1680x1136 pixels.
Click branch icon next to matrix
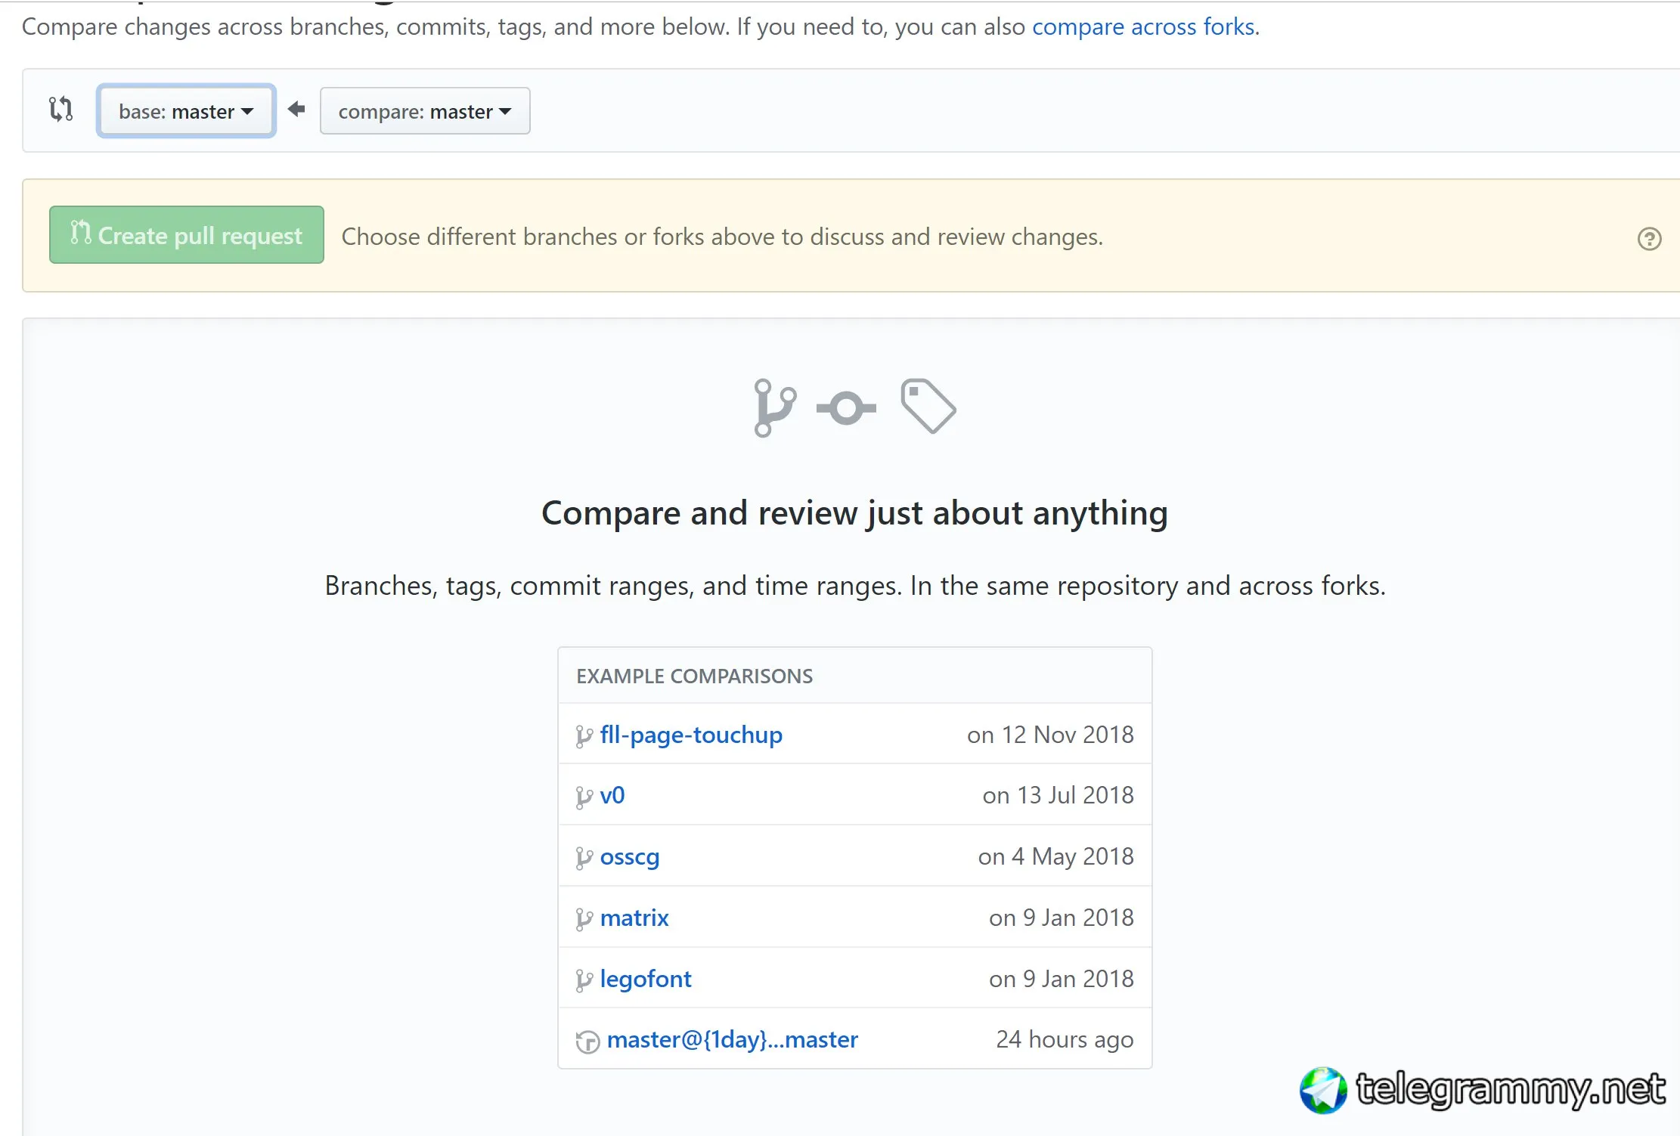click(x=584, y=920)
